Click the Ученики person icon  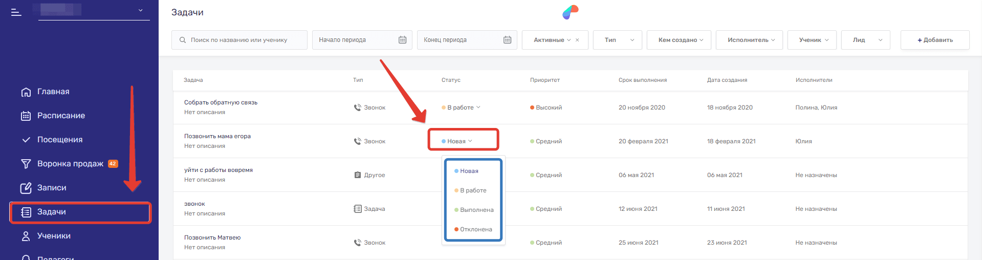(x=26, y=236)
